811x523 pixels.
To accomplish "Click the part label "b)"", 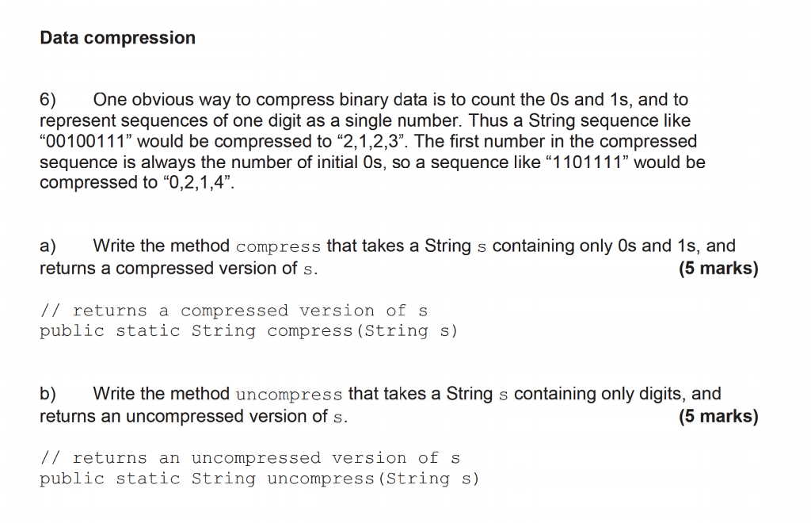I will click(x=48, y=394).
